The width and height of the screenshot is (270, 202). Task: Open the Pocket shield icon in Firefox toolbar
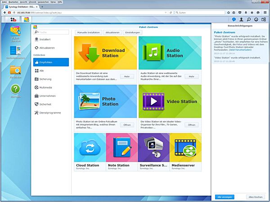tap(240, 13)
